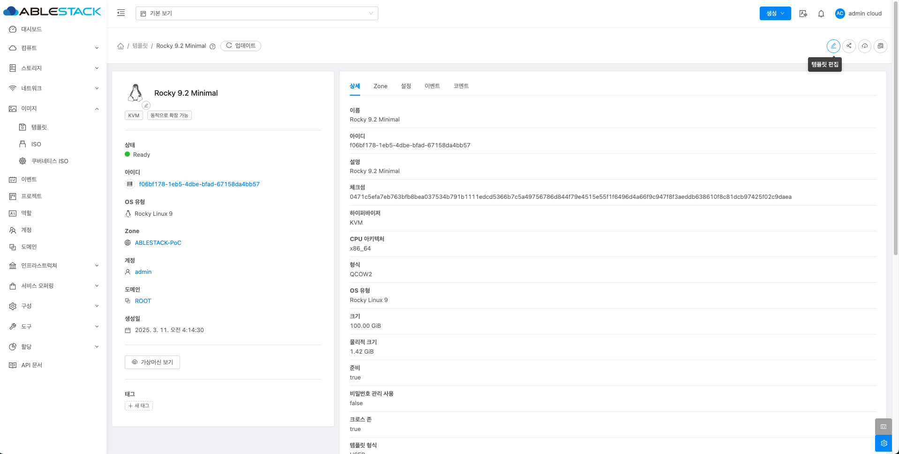This screenshot has height=454, width=899.
Task: Collapse the sidebar with the menu fold icon
Action: [x=121, y=13]
